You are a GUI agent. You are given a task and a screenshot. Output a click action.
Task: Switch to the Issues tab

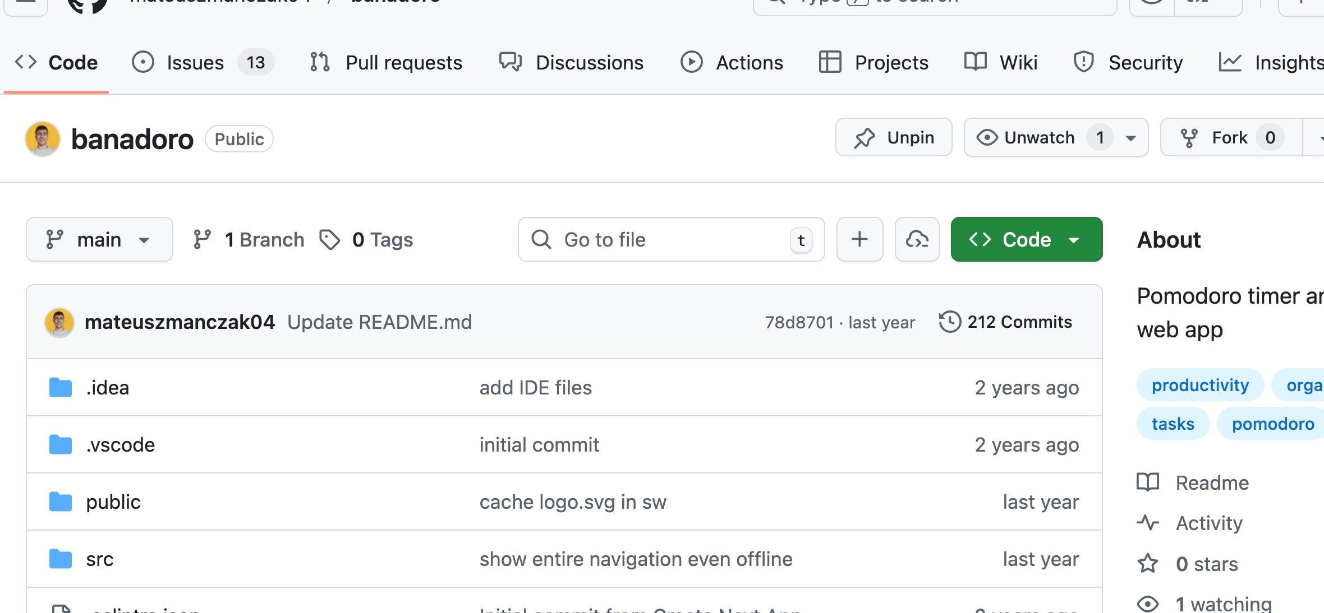[x=195, y=62]
